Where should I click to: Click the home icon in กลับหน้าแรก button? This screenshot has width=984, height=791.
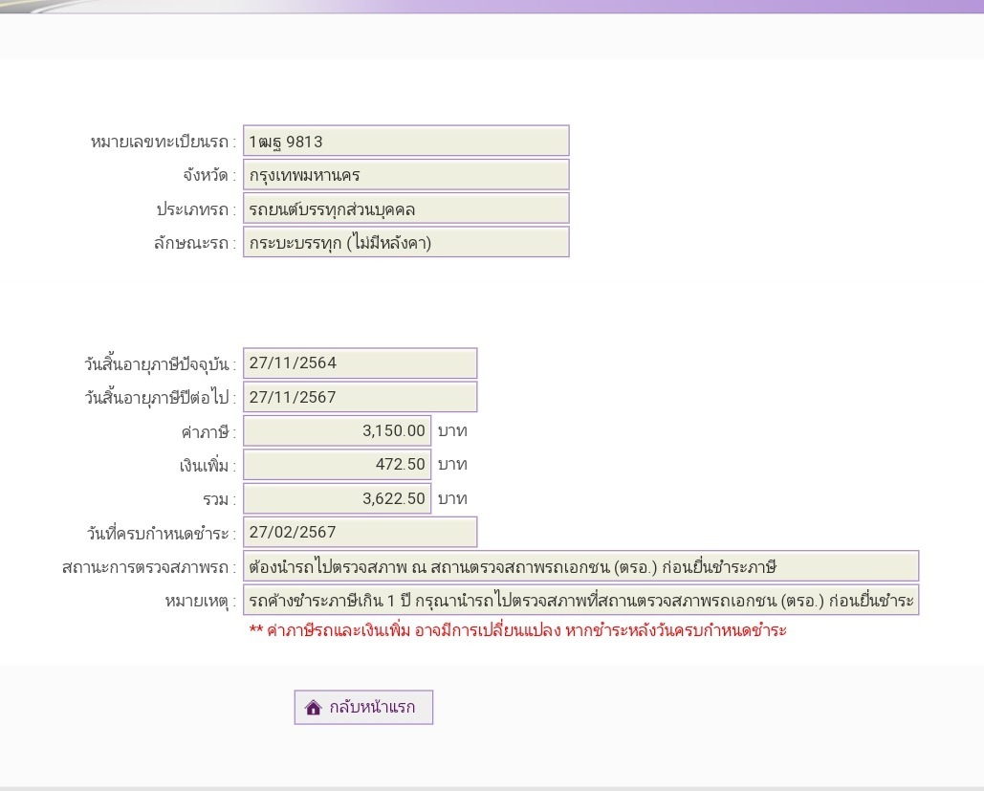click(x=313, y=708)
